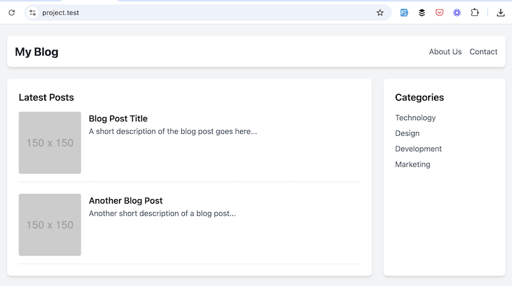Open the Contact link
The image size is (512, 286).
click(x=483, y=52)
